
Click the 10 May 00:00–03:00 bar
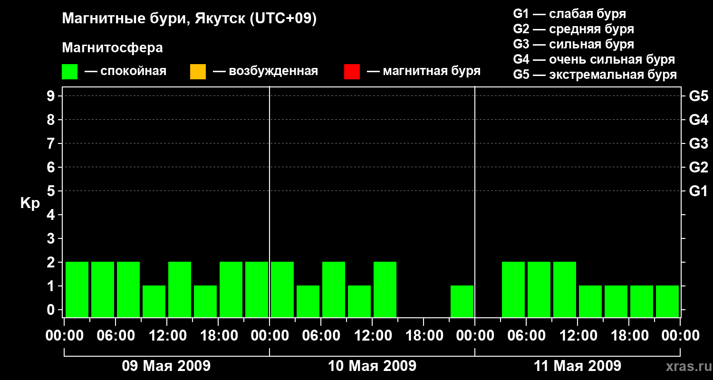click(x=282, y=289)
